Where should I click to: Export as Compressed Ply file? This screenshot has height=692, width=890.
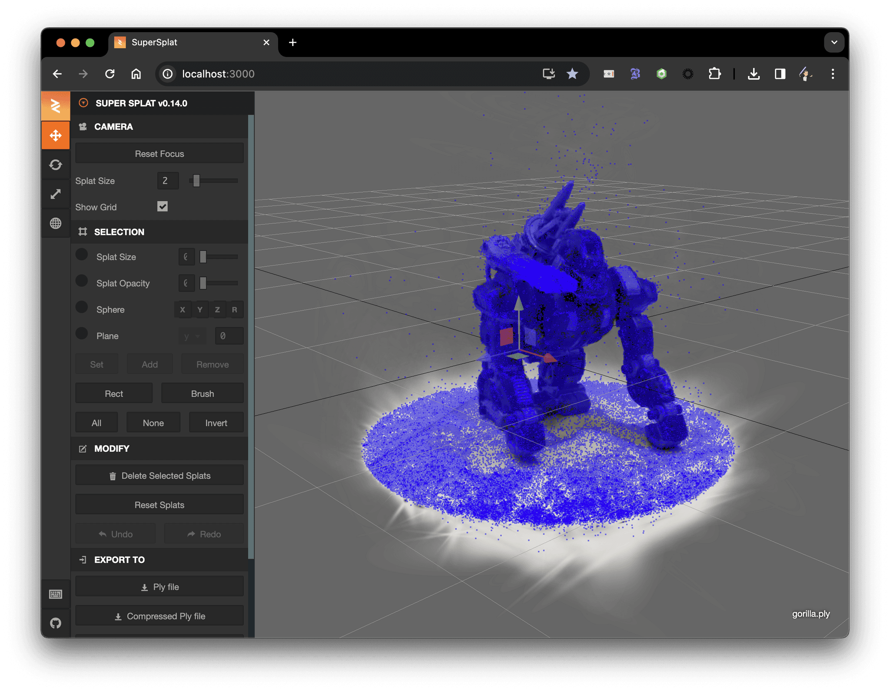click(x=159, y=616)
